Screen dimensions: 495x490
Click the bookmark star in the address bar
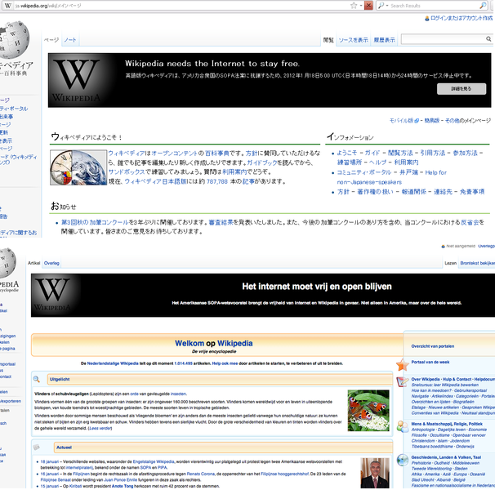pos(353,5)
